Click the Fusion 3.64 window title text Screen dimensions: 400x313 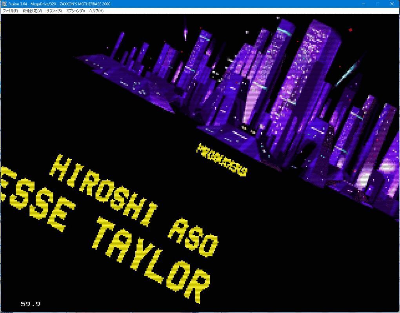pyautogui.click(x=59, y=4)
